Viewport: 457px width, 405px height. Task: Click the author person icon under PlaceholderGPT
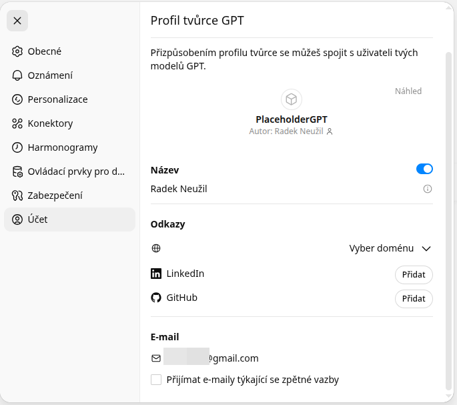pos(330,131)
